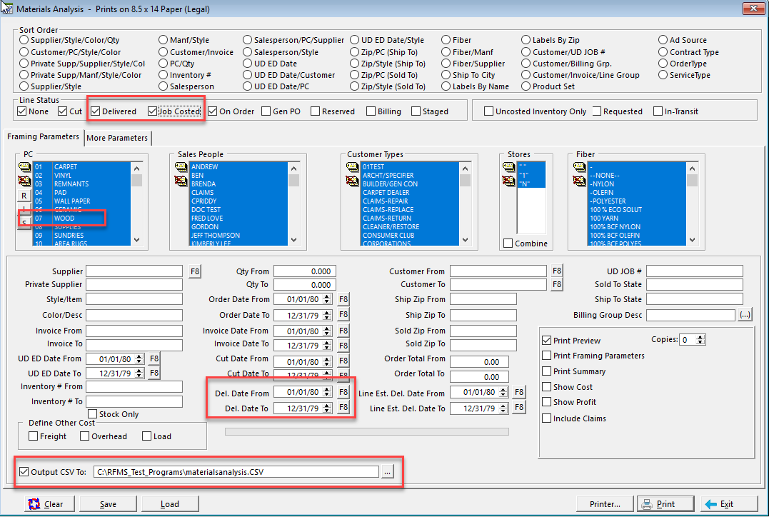The width and height of the screenshot is (769, 517).
Task: Switch to the More Parameters tab
Action: (117, 138)
